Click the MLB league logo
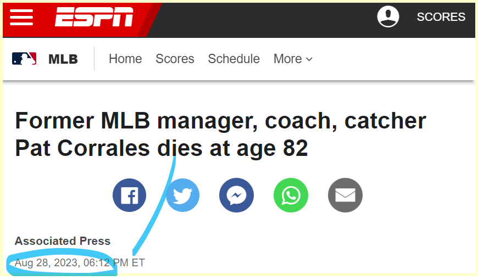The height and width of the screenshot is (280, 478). pos(24,59)
